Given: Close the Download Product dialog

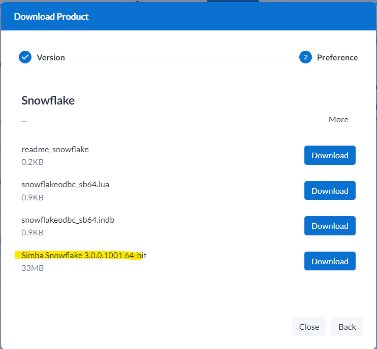Looking at the screenshot, I should 309,327.
